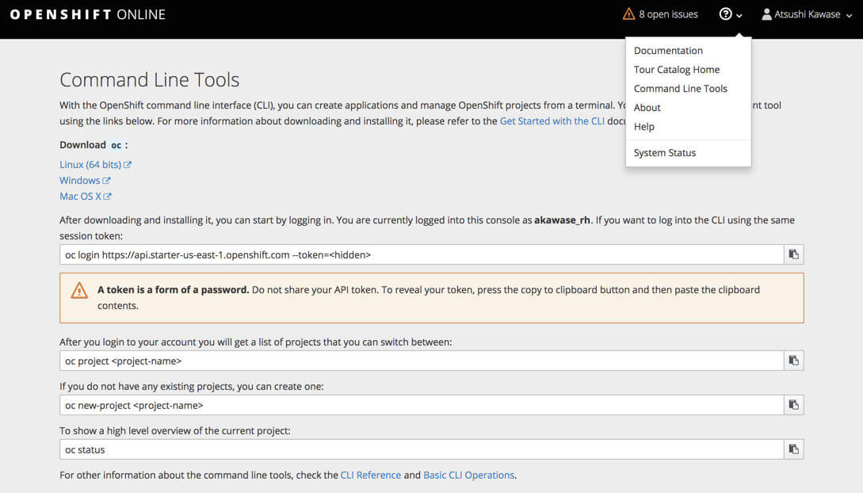Open the Basic CLI Operations link
The image size is (863, 493).
(468, 475)
